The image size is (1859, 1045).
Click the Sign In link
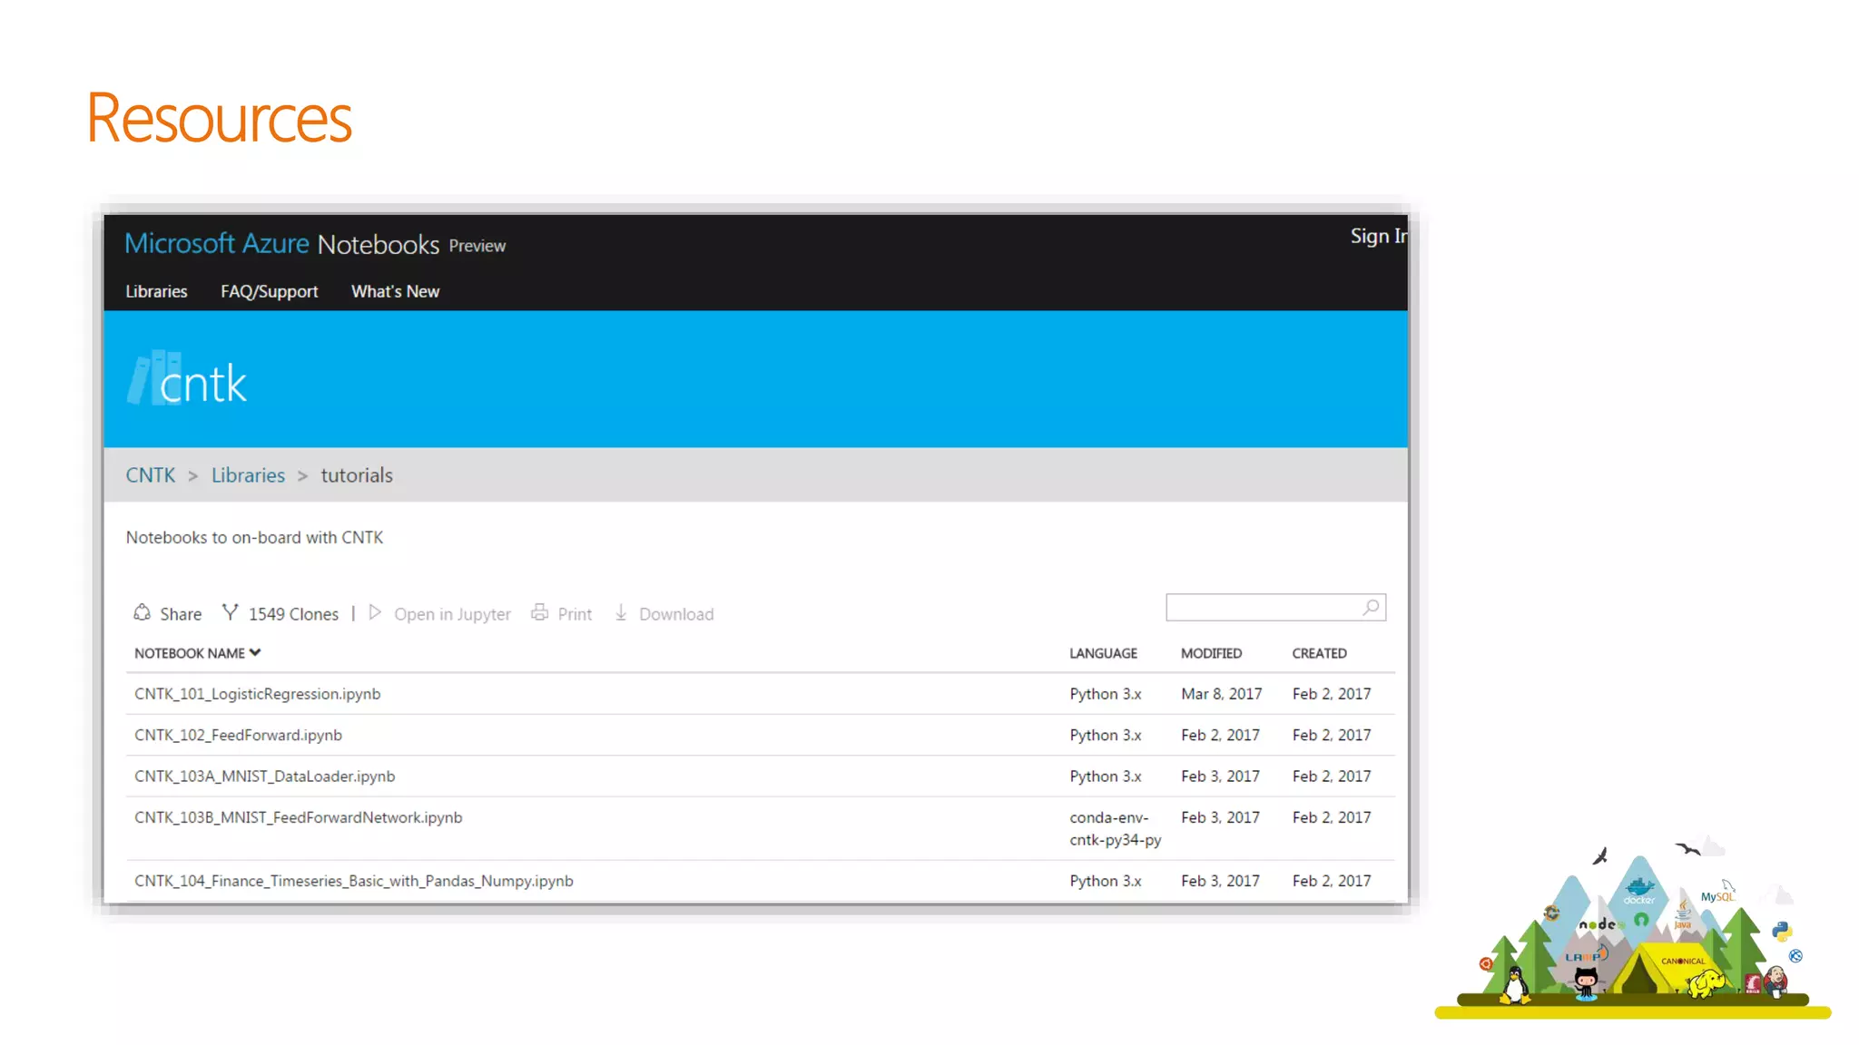coord(1379,236)
